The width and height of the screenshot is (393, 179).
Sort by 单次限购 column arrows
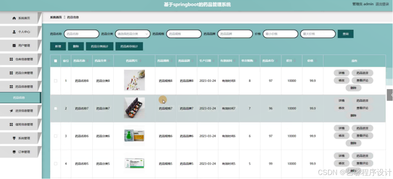click(256, 61)
